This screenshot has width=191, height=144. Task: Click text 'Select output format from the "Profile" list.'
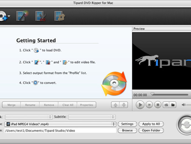click(55, 73)
